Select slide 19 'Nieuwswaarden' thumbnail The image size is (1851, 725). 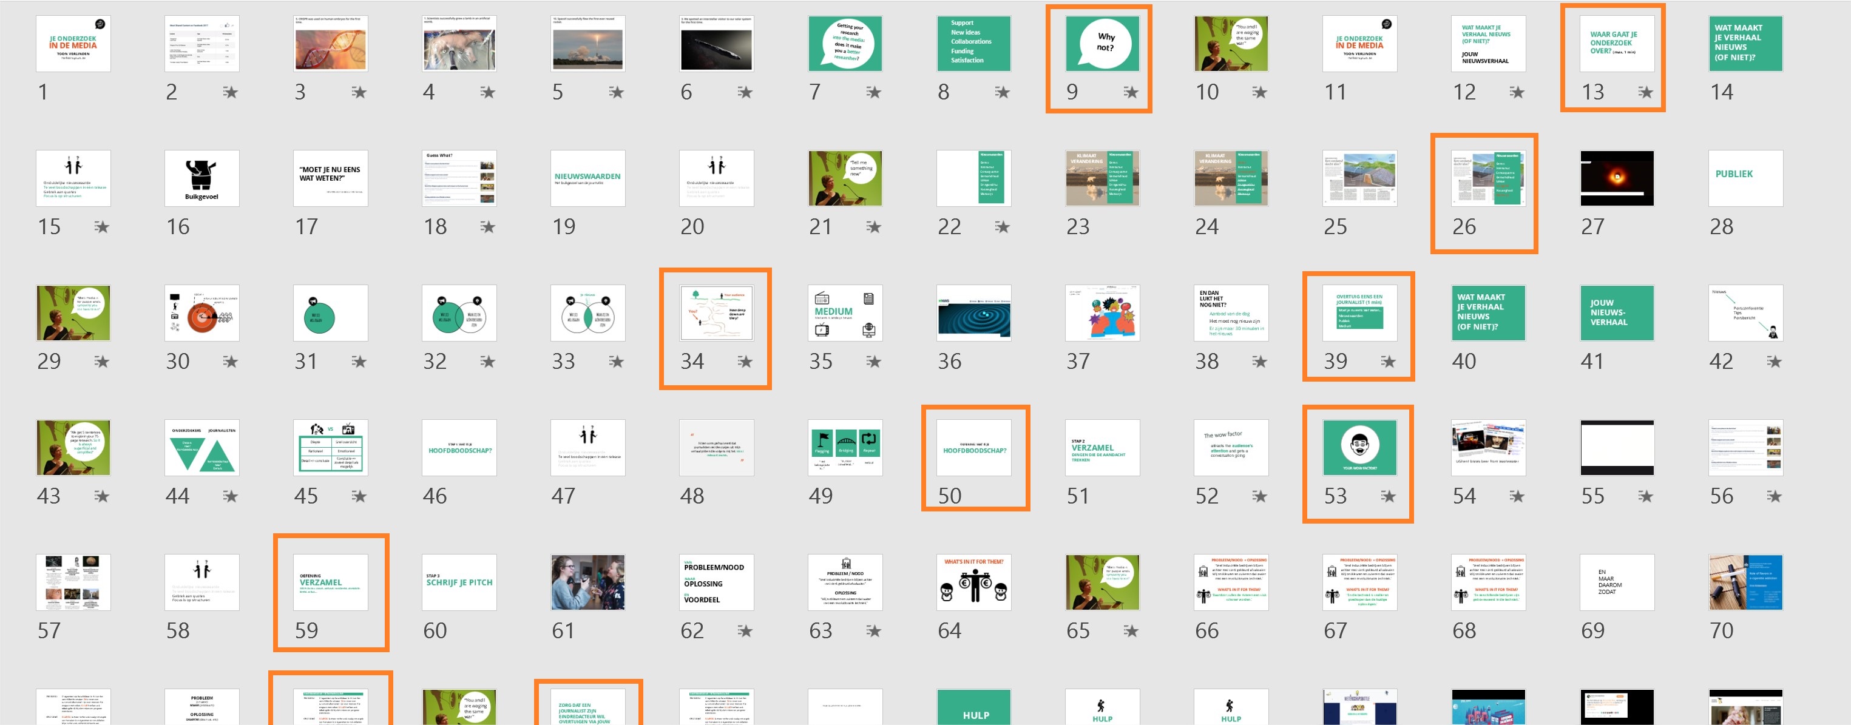pos(588,178)
